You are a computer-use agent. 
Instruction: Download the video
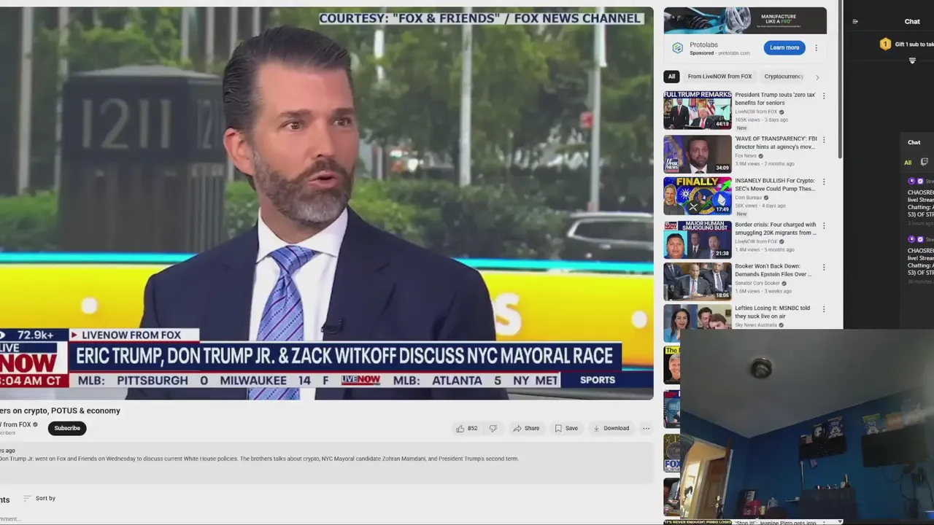pyautogui.click(x=611, y=428)
